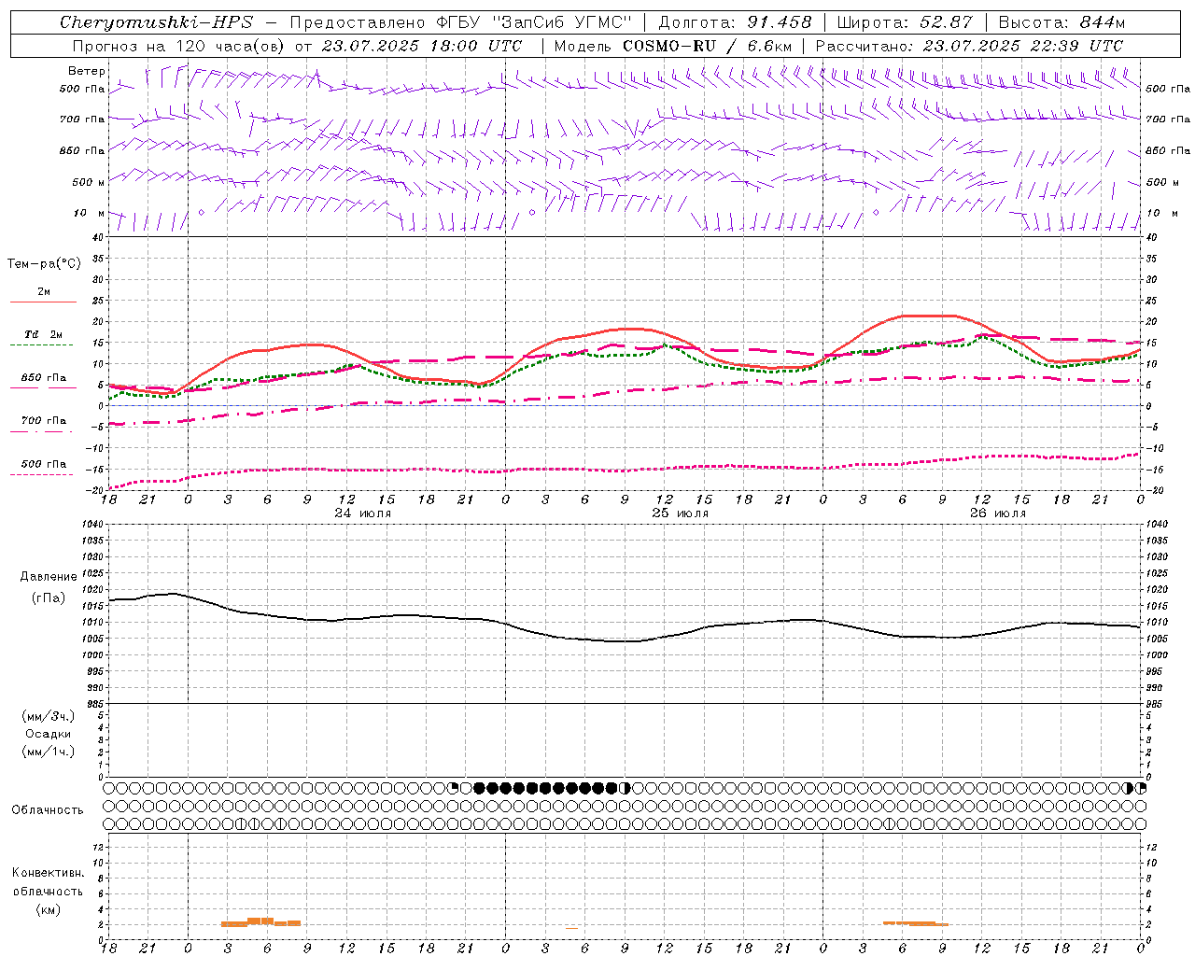Click the 26 июля date label

996,513
